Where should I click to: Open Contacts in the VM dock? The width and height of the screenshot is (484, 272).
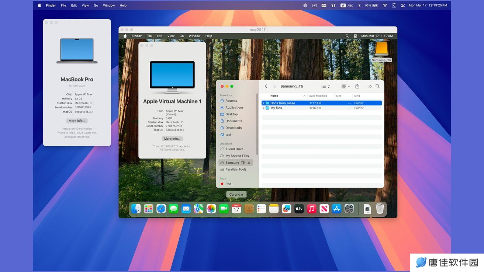tap(249, 209)
